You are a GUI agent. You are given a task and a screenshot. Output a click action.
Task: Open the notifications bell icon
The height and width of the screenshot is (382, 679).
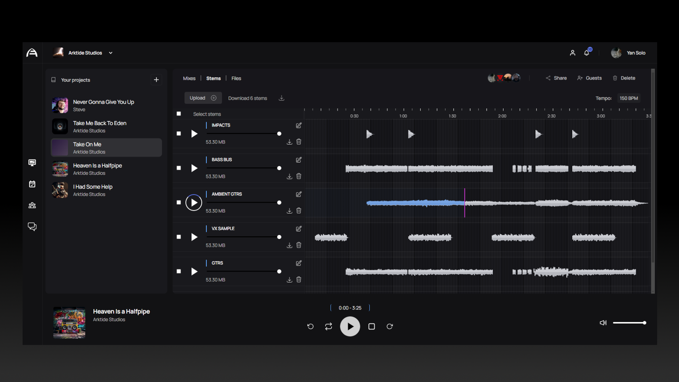(587, 53)
